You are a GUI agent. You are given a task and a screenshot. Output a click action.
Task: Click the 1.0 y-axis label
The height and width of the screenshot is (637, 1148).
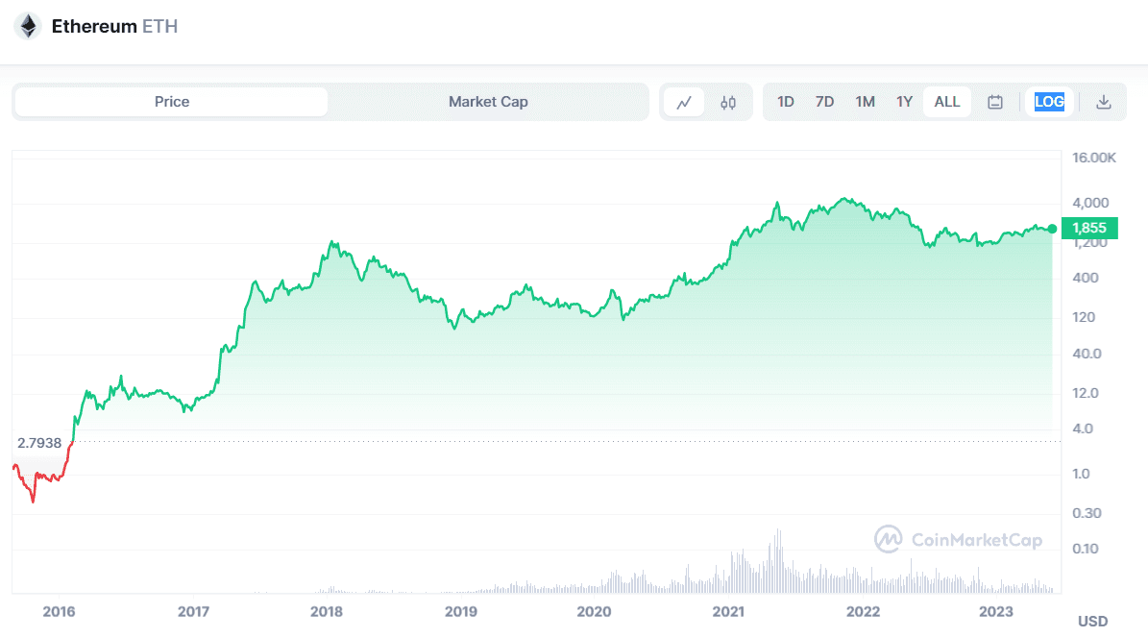pyautogui.click(x=1081, y=474)
